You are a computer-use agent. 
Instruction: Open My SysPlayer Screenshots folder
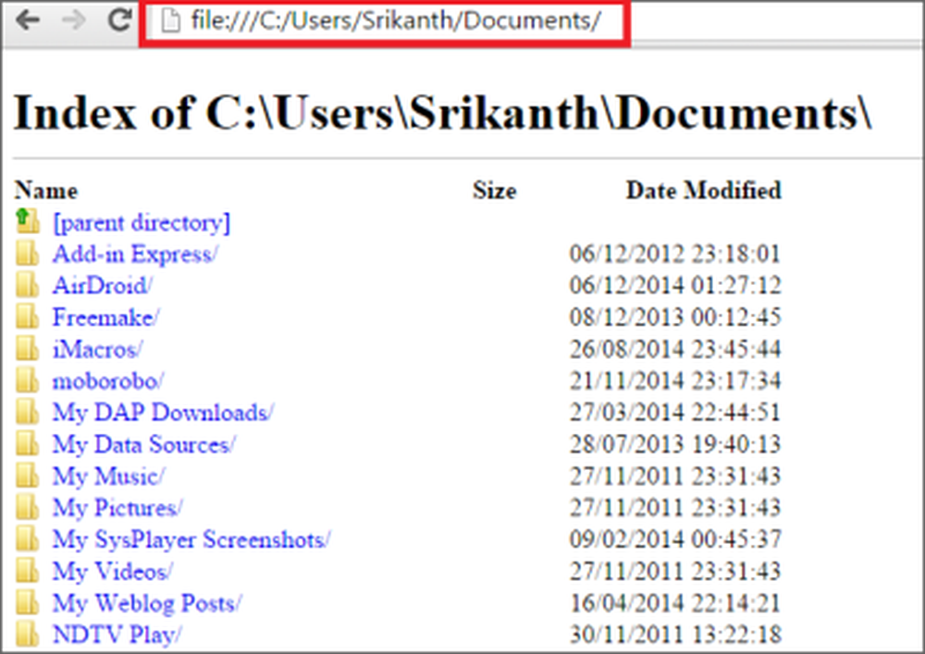(x=191, y=539)
